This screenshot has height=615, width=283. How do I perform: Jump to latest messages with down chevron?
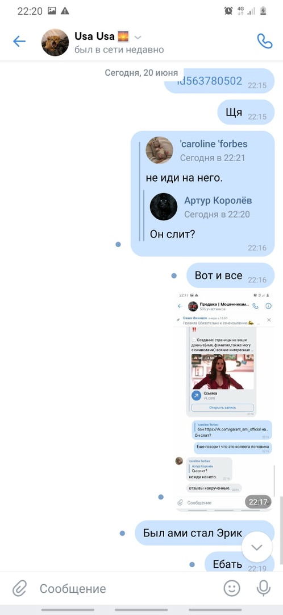tap(257, 547)
